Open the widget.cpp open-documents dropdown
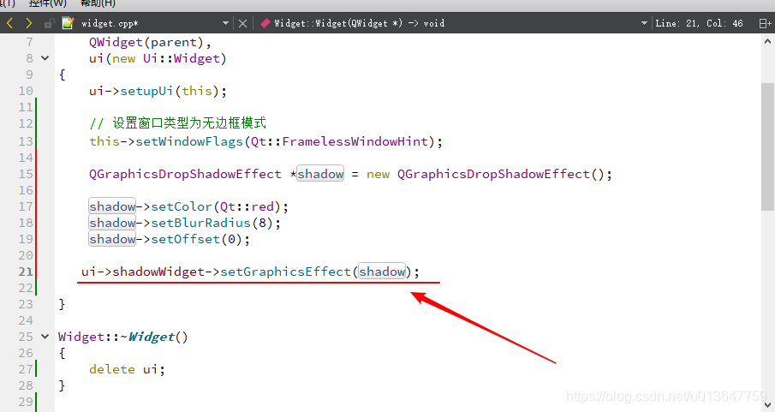The width and height of the screenshot is (775, 412). [225, 23]
